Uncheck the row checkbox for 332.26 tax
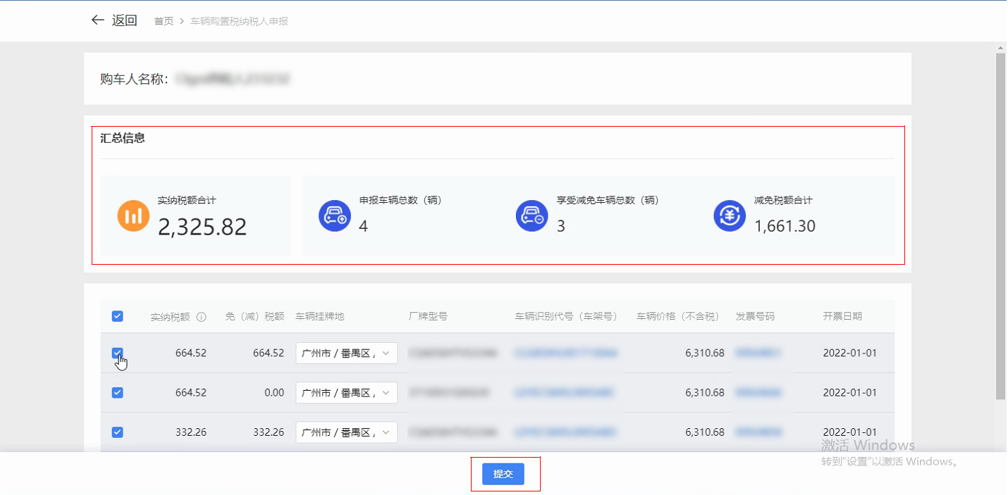This screenshot has width=1008, height=495. coord(118,432)
